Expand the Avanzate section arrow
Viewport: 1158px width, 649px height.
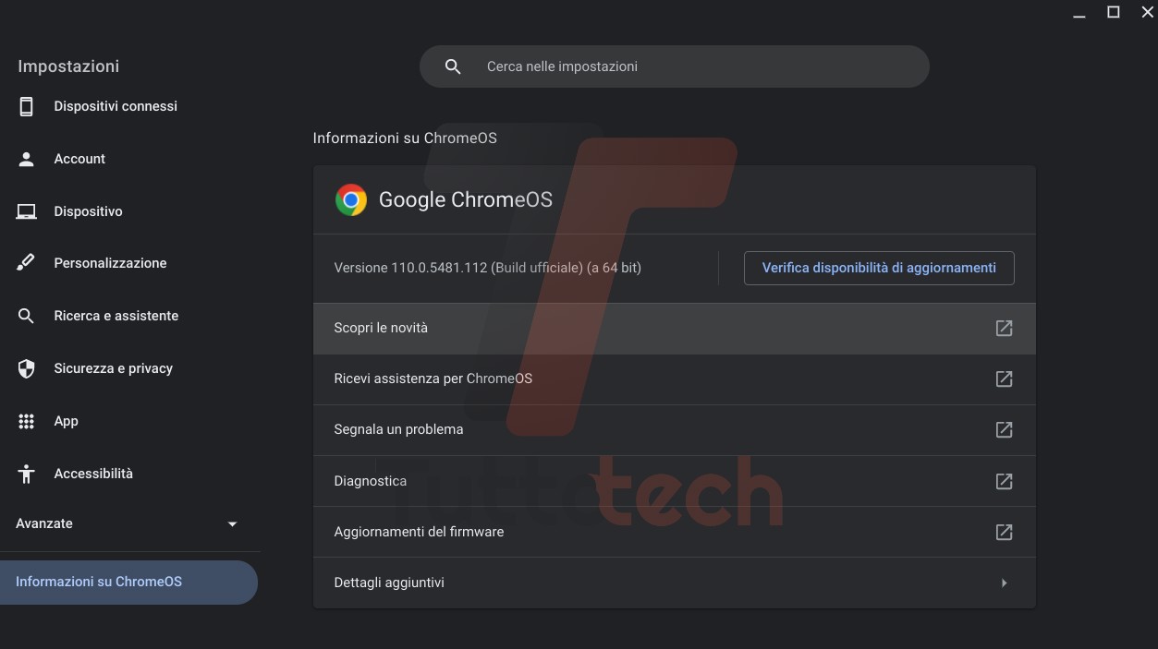232,523
